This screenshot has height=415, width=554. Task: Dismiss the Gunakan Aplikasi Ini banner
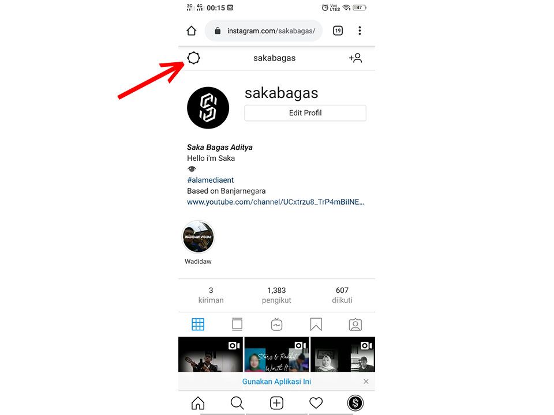pos(366,382)
